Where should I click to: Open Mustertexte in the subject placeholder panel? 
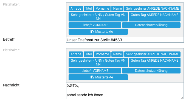pyautogui.click(x=98, y=32)
